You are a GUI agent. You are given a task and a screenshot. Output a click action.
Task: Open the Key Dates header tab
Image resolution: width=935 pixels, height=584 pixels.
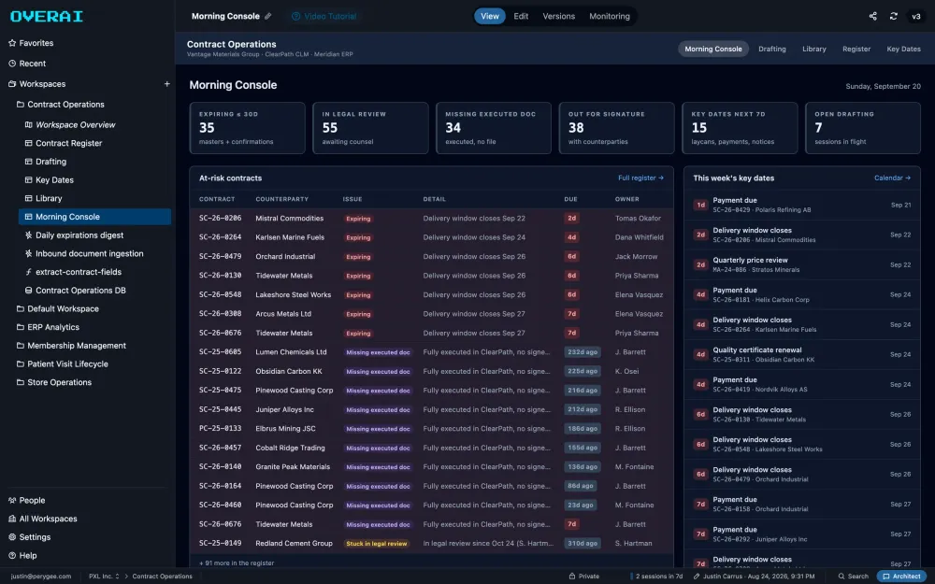pos(903,49)
